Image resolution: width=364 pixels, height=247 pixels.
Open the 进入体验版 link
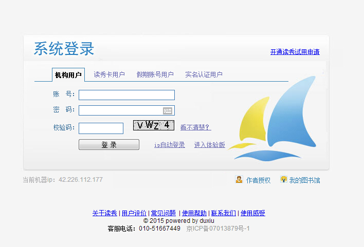[209, 145]
